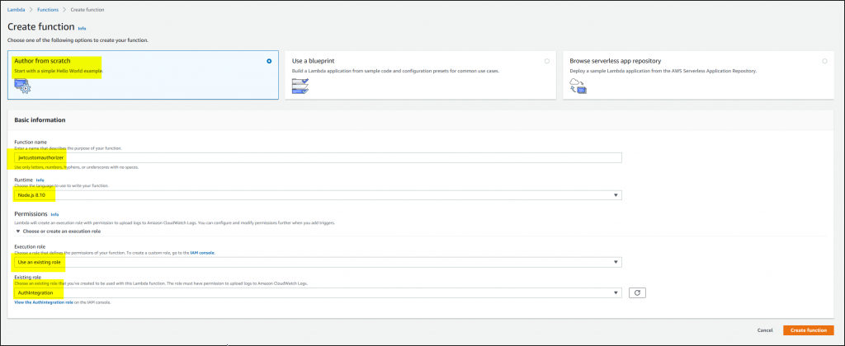Open Info link beside Permissions heading
The height and width of the screenshot is (346, 845).
click(54, 214)
